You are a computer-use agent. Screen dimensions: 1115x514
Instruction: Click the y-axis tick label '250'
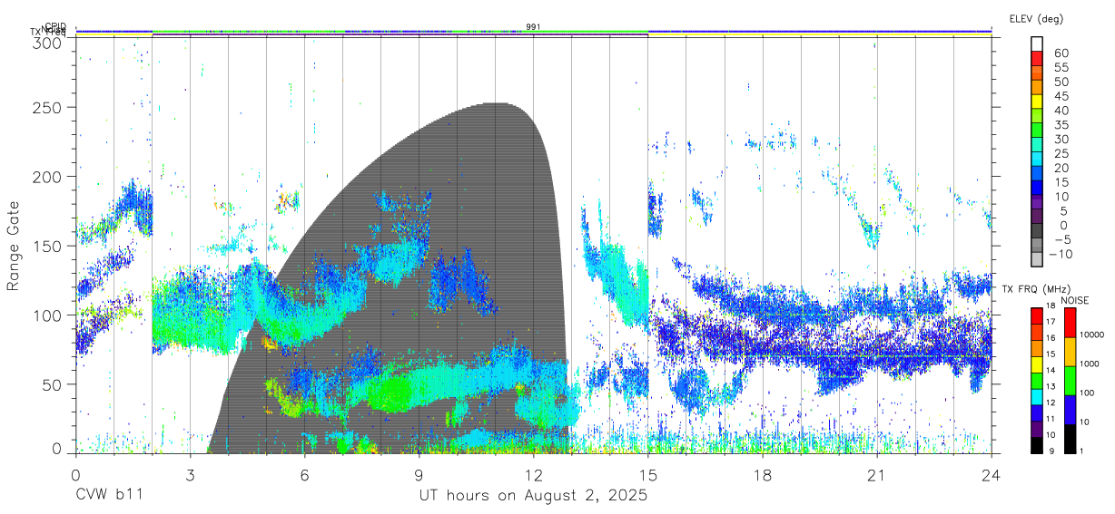(47, 108)
